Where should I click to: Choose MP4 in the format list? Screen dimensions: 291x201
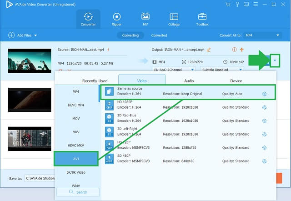pos(76,91)
